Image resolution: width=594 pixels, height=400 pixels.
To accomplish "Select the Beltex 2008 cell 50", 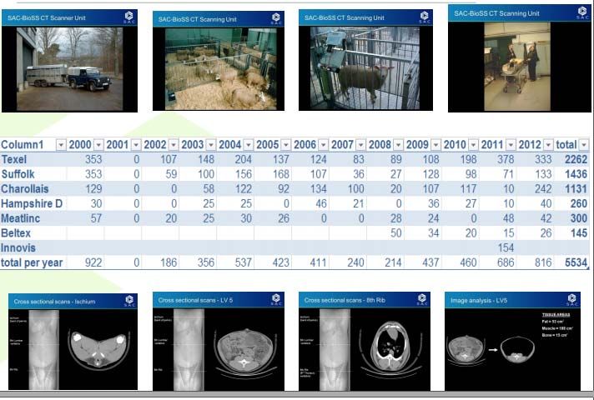I will [396, 233].
